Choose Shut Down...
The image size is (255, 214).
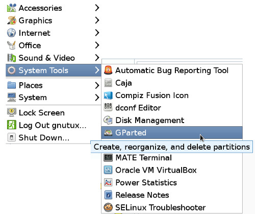point(54,137)
